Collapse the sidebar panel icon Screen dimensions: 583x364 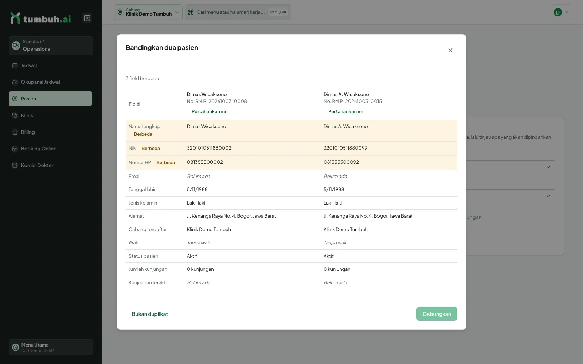pyautogui.click(x=87, y=18)
